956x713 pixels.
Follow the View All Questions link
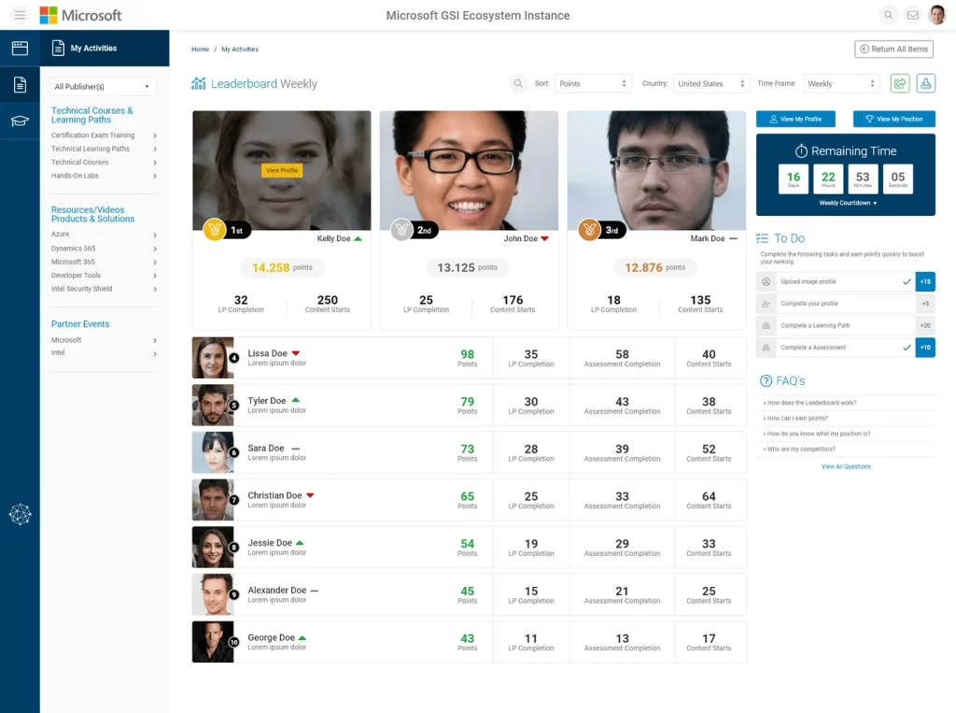(846, 466)
